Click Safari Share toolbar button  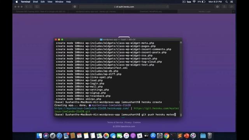pyautogui.click(x=224, y=7)
